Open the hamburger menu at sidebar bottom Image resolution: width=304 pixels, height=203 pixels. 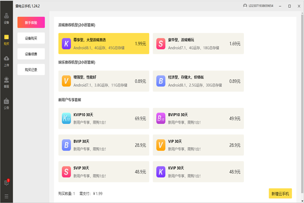(x=6, y=196)
